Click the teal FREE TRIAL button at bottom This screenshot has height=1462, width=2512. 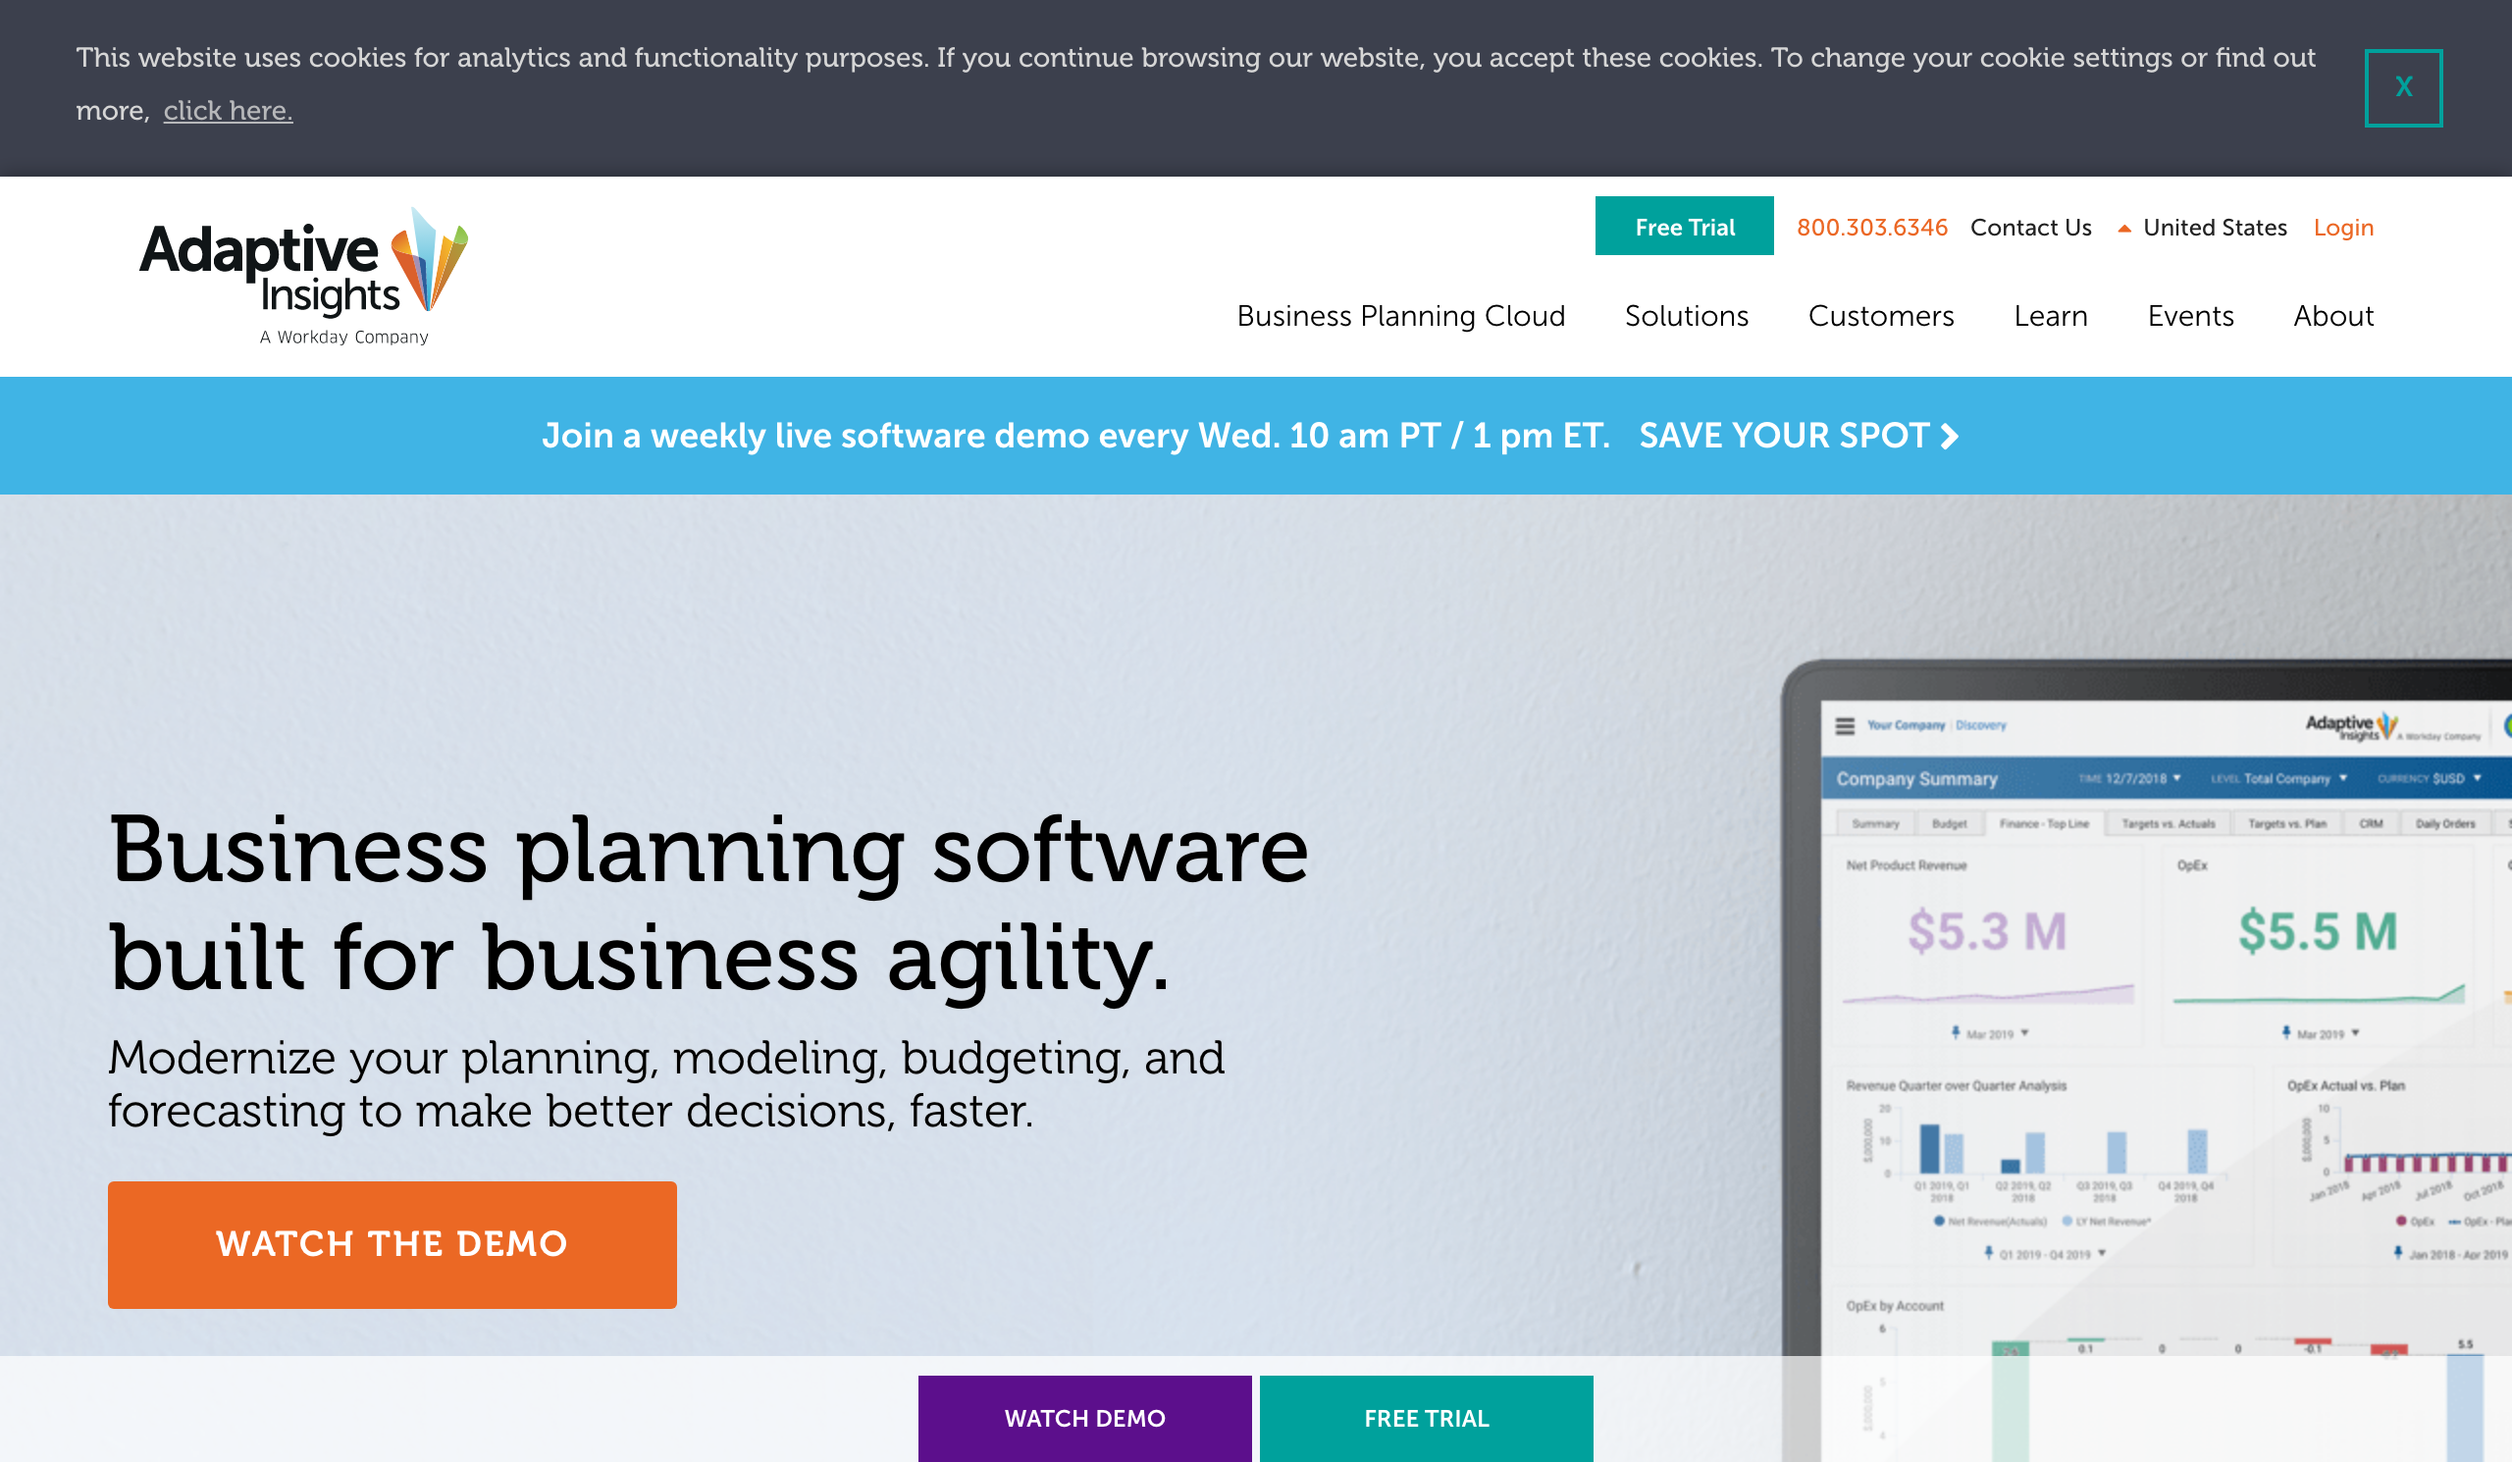tap(1426, 1418)
